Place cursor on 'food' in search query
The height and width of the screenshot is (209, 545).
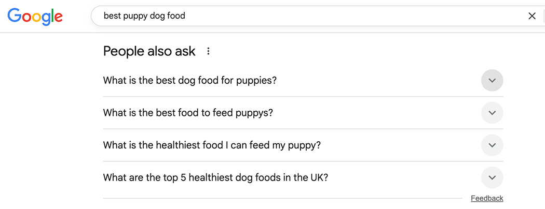click(x=176, y=16)
